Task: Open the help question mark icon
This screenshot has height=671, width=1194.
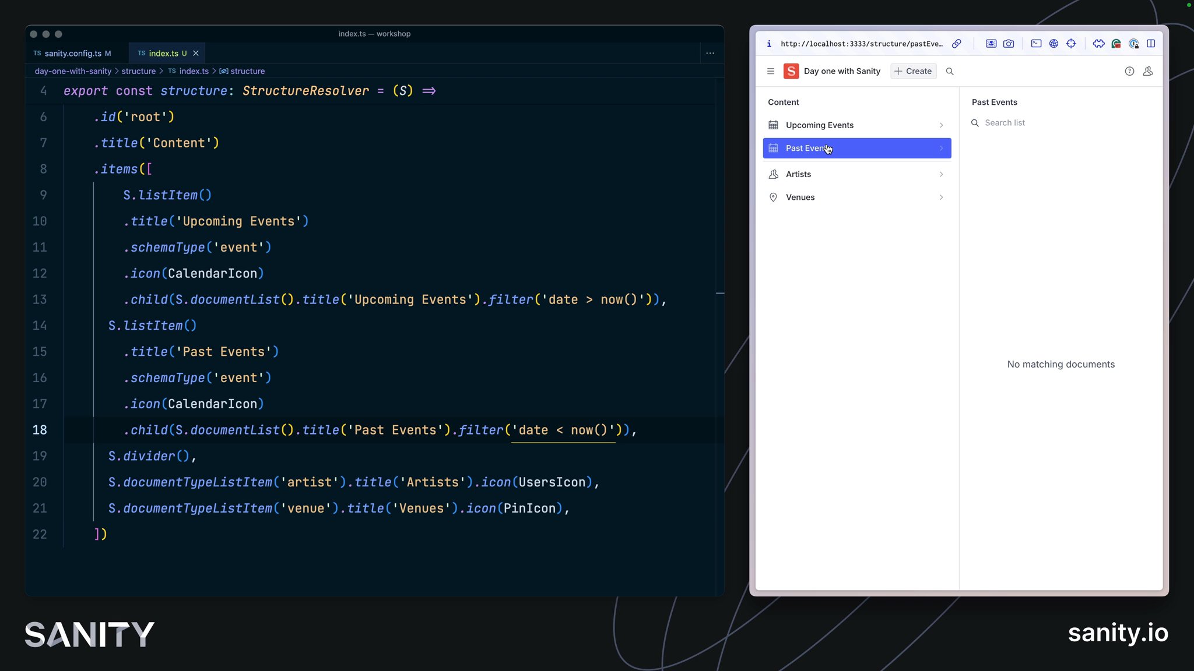Action: (1129, 71)
